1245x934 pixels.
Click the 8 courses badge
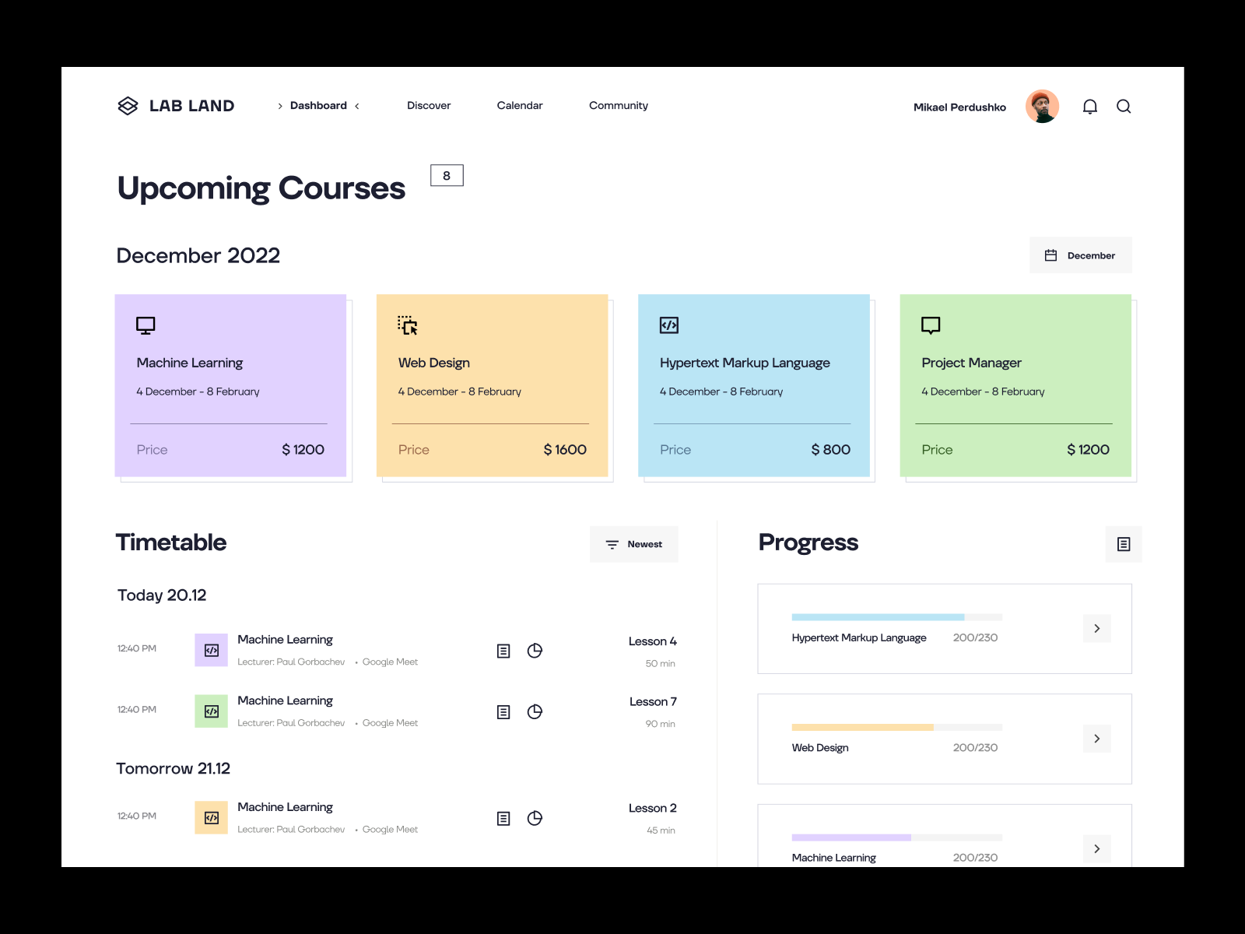click(x=447, y=176)
